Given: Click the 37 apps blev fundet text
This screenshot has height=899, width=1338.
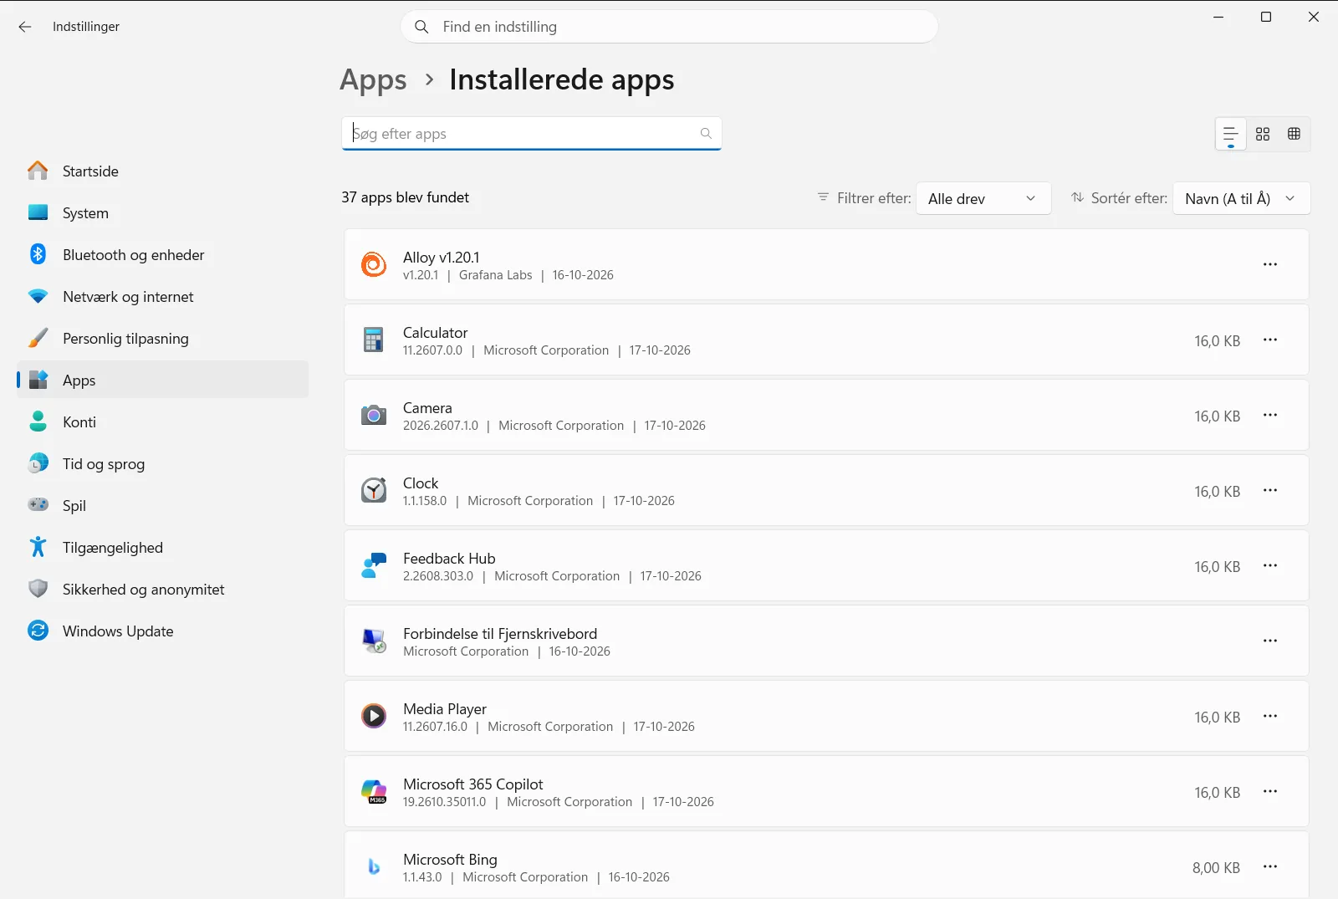Looking at the screenshot, I should pyautogui.click(x=406, y=197).
